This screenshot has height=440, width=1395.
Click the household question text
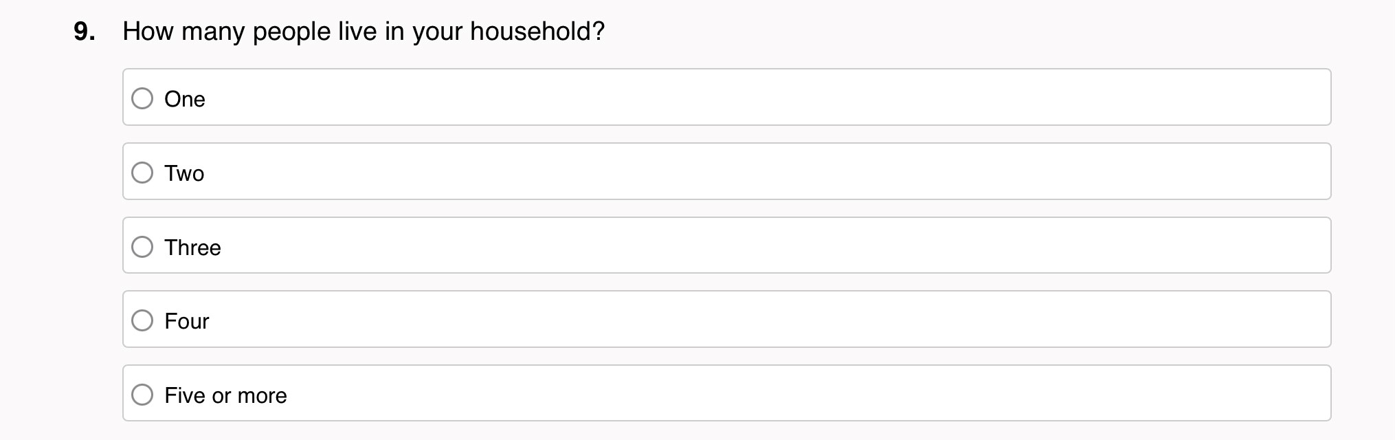[364, 32]
